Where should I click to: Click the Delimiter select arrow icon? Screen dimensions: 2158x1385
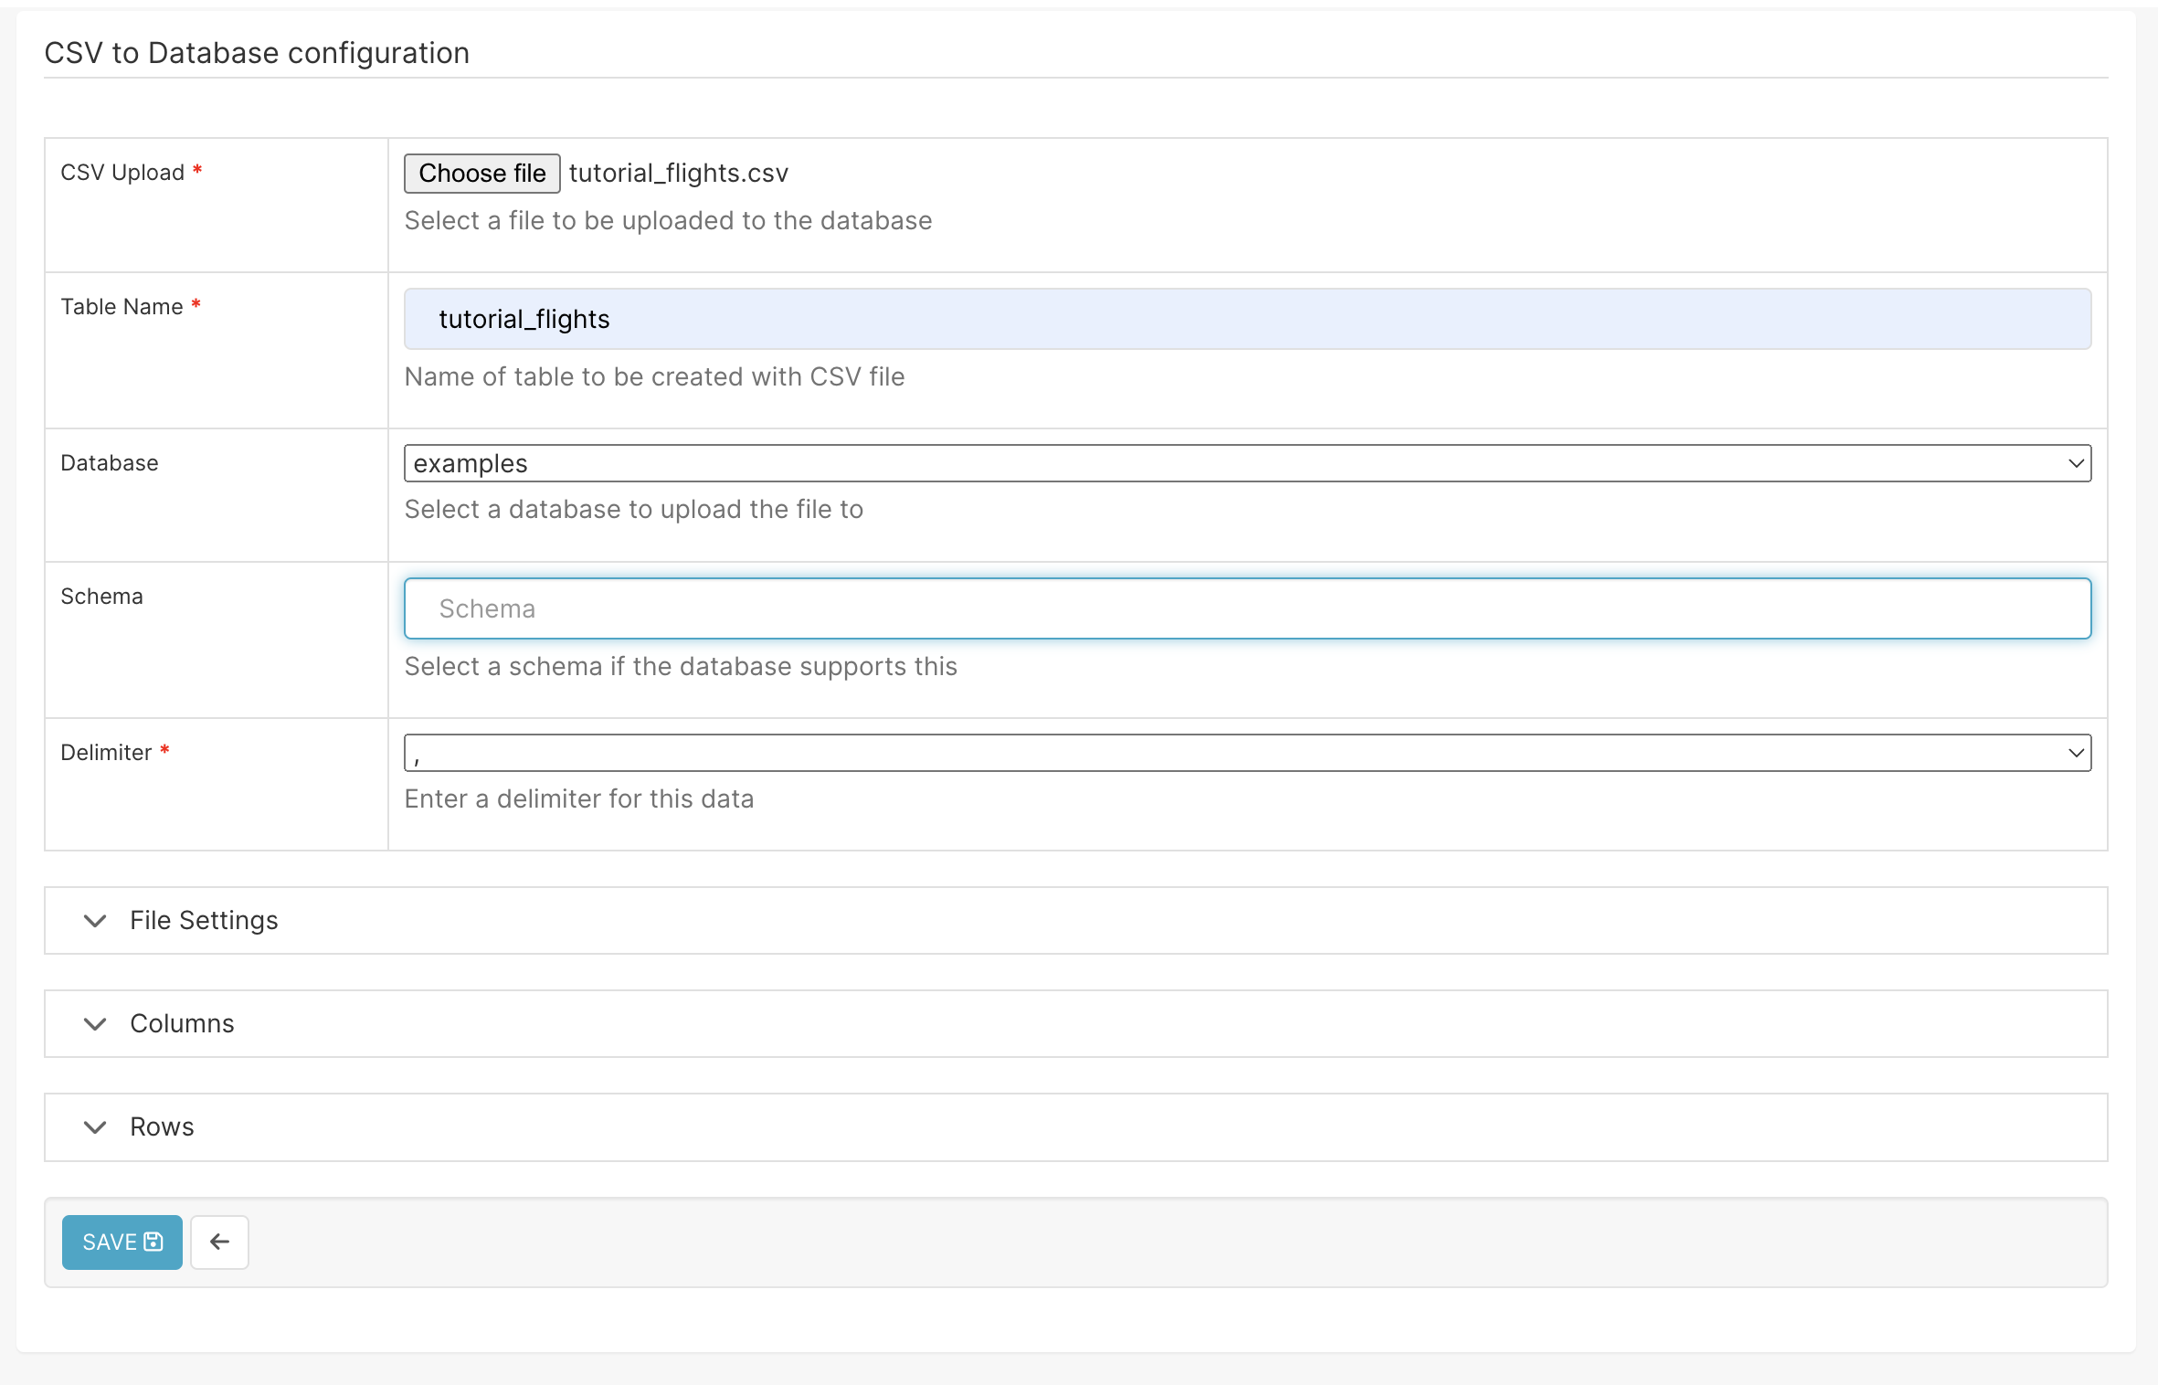coord(2076,754)
